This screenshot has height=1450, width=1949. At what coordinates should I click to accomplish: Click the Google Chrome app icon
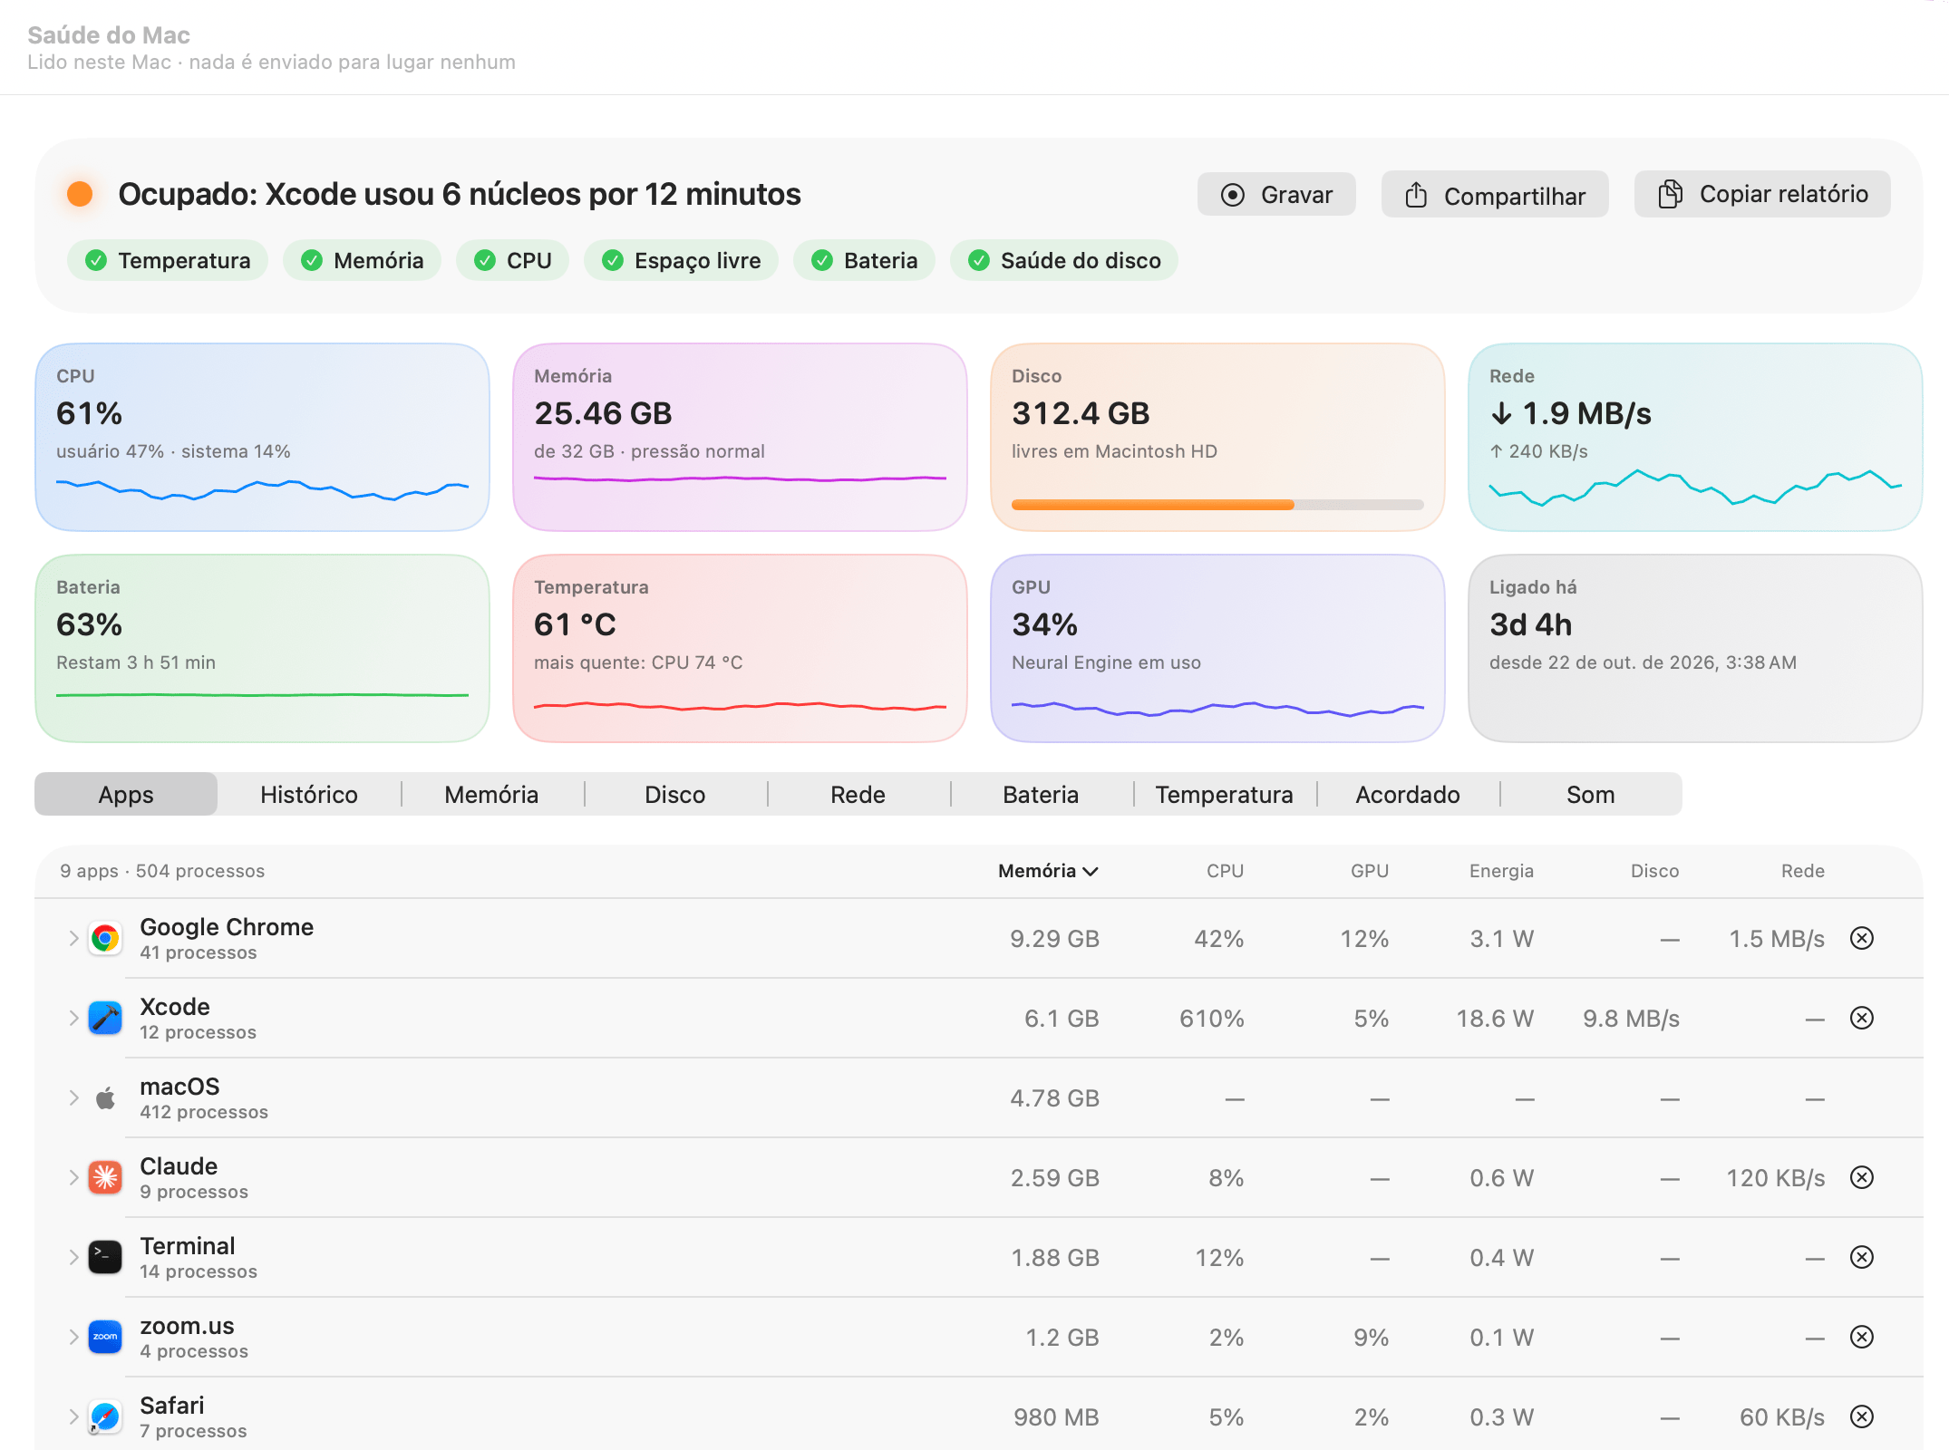click(x=105, y=939)
